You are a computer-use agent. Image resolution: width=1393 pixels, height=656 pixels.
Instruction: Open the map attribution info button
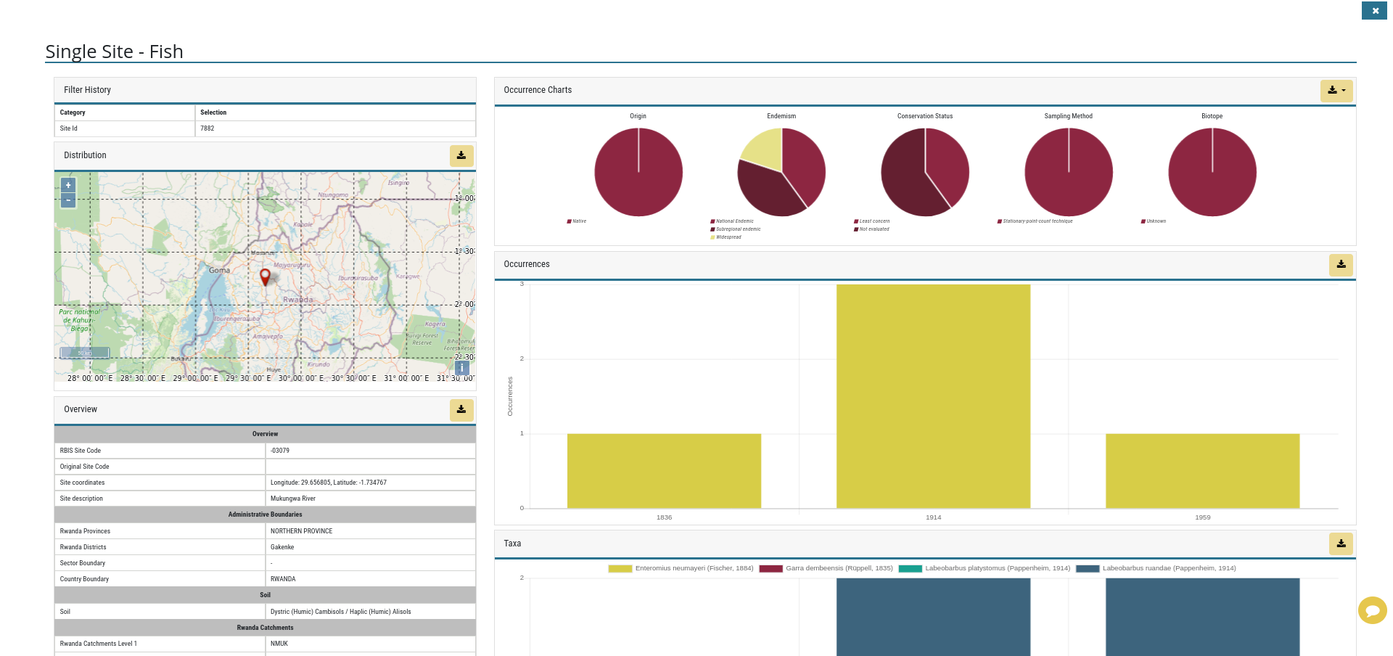click(462, 368)
